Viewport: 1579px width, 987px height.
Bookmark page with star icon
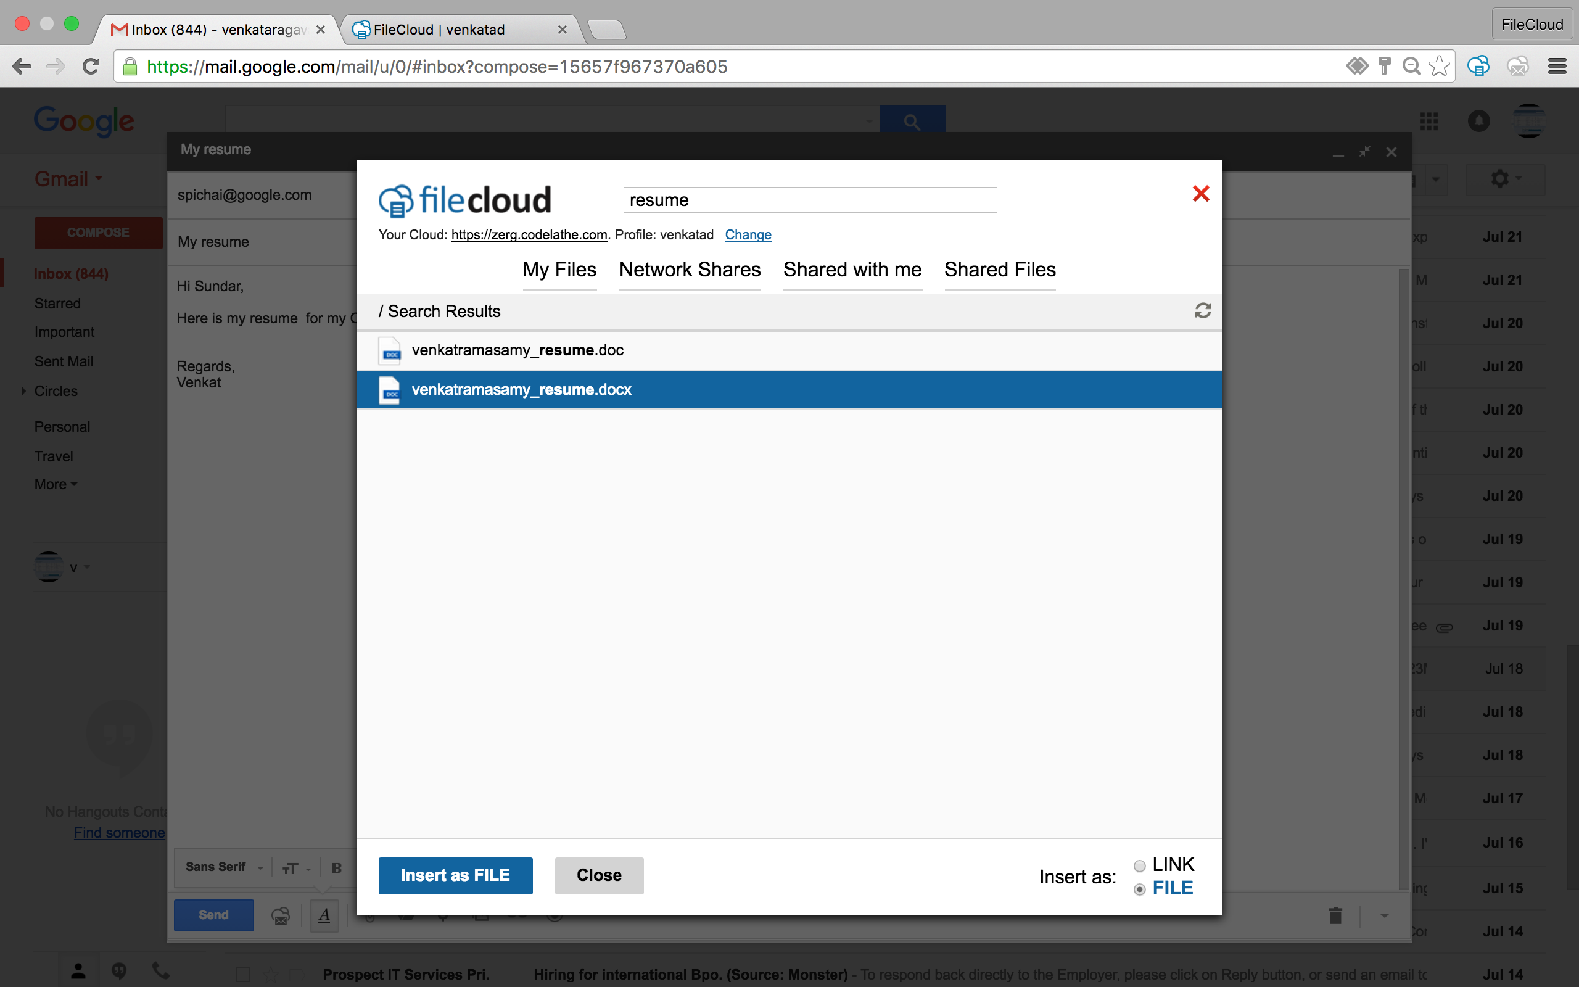1439,66
